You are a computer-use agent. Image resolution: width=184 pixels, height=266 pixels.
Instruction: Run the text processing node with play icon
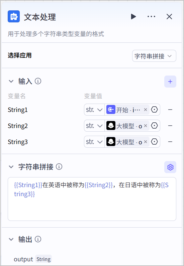coord(133,17)
